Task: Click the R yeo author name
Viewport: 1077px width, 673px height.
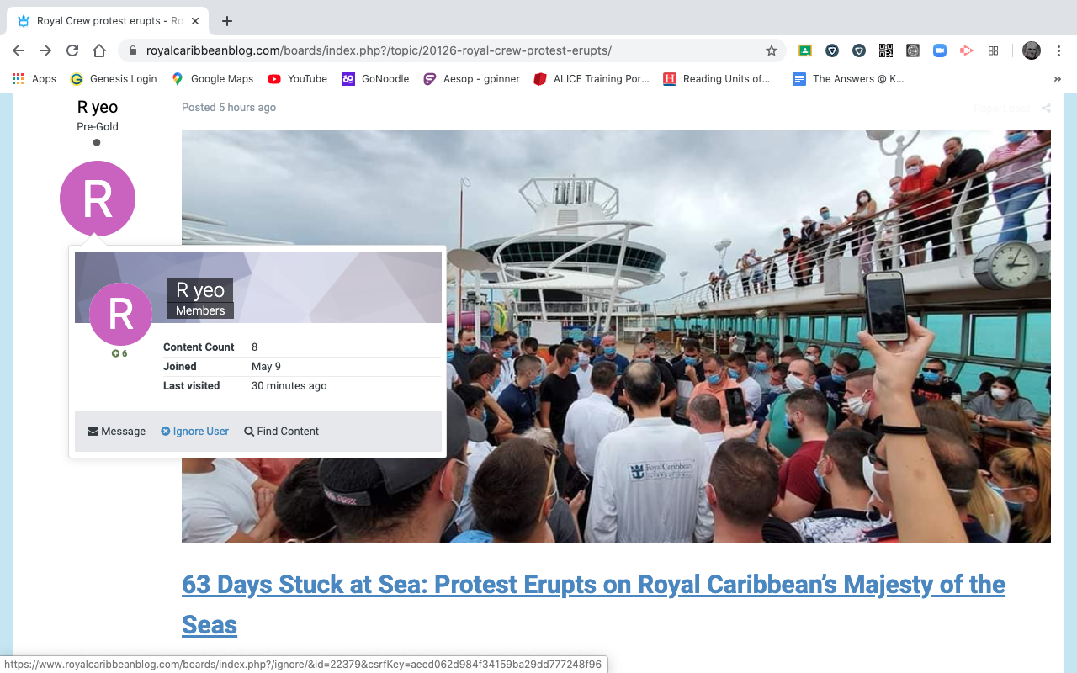Action: [98, 107]
